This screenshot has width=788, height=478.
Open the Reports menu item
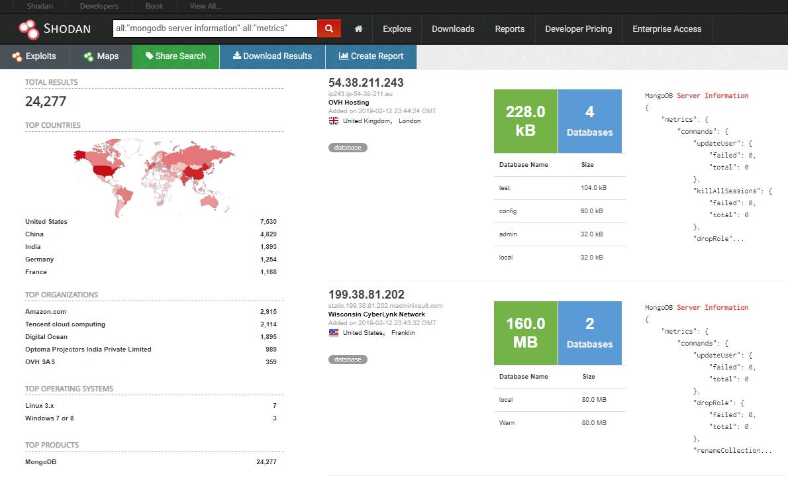pyautogui.click(x=510, y=29)
